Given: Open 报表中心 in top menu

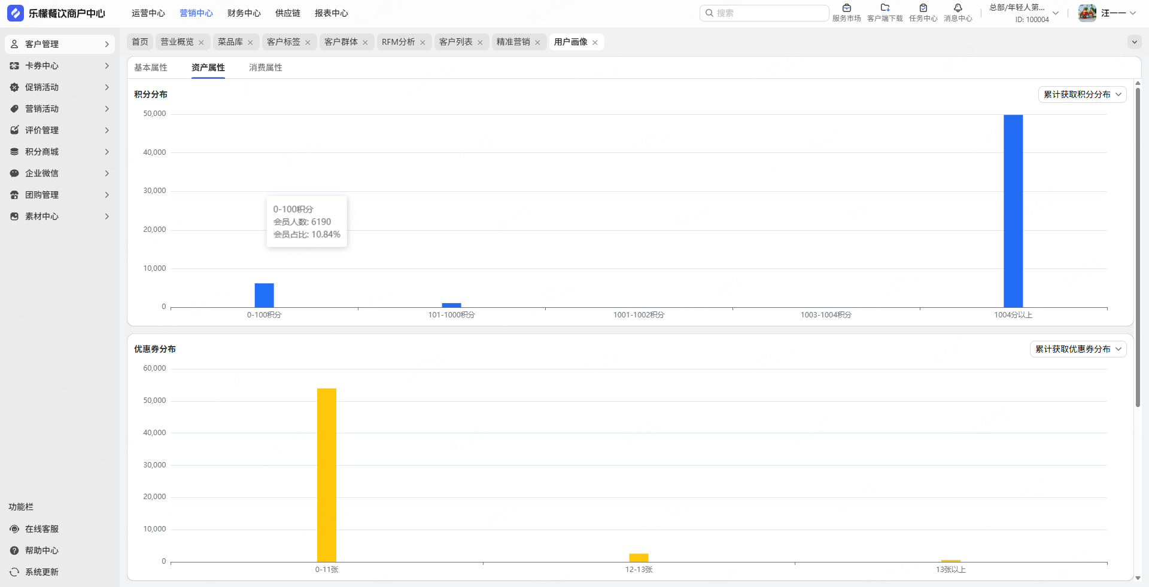Looking at the screenshot, I should point(332,13).
